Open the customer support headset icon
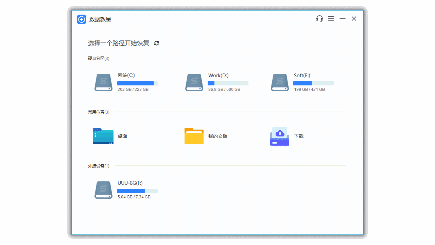435x245 pixels. pos(319,19)
